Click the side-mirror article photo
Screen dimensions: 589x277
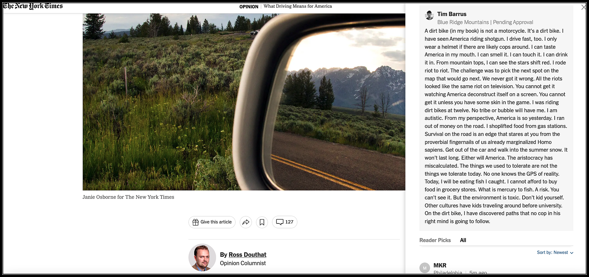(244, 102)
